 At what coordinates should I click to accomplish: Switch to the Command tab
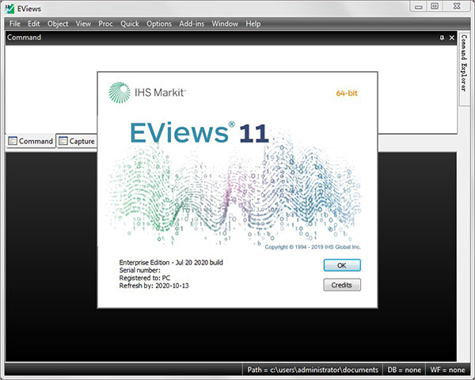pos(30,141)
